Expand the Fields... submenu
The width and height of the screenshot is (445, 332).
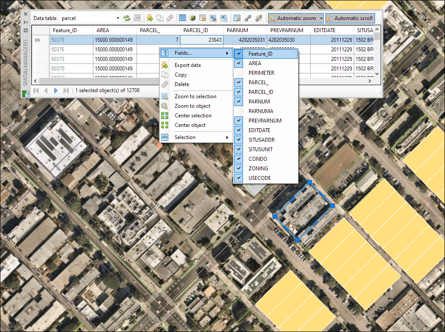pos(196,53)
